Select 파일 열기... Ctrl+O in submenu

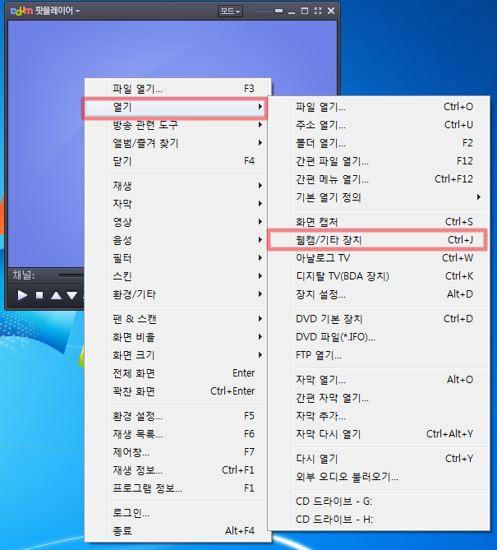[x=379, y=107]
